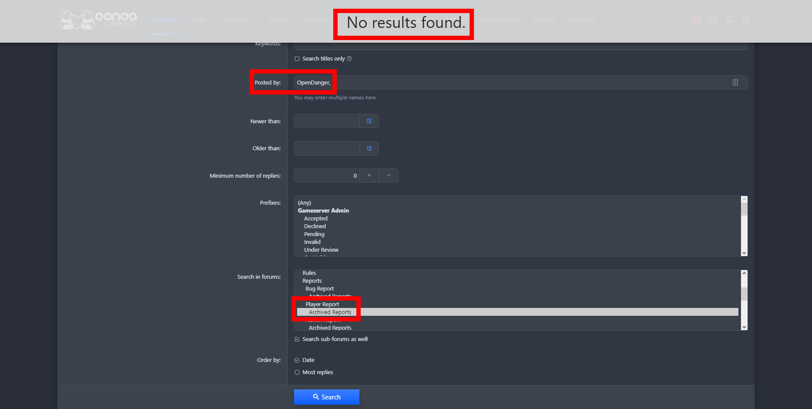Select Bug Report in forums list
The image size is (812, 409).
pos(320,289)
